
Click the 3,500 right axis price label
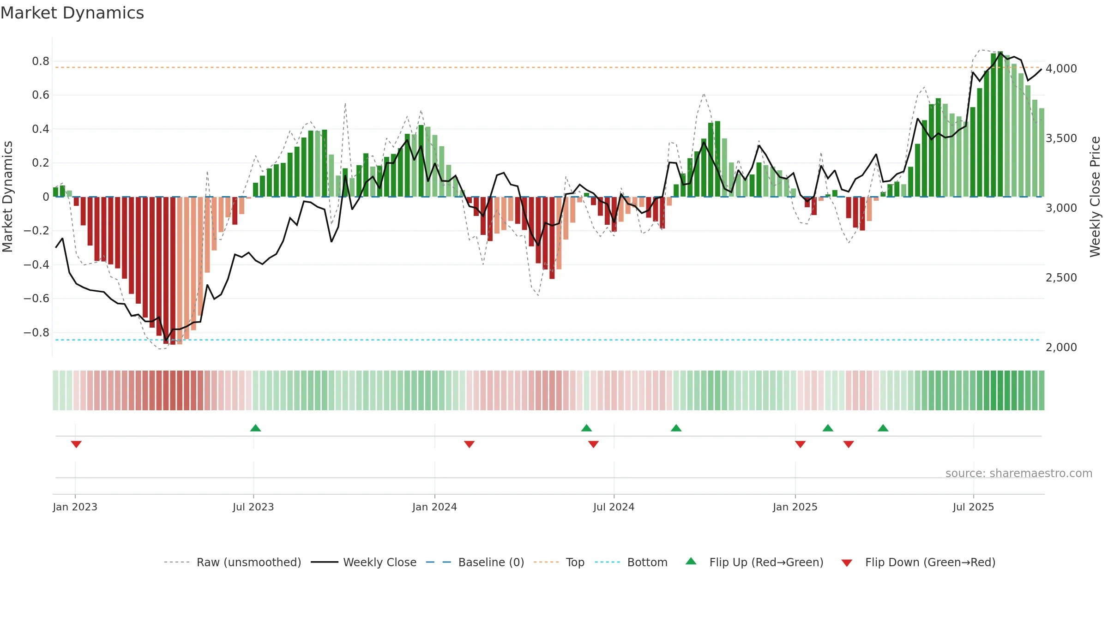(1061, 138)
